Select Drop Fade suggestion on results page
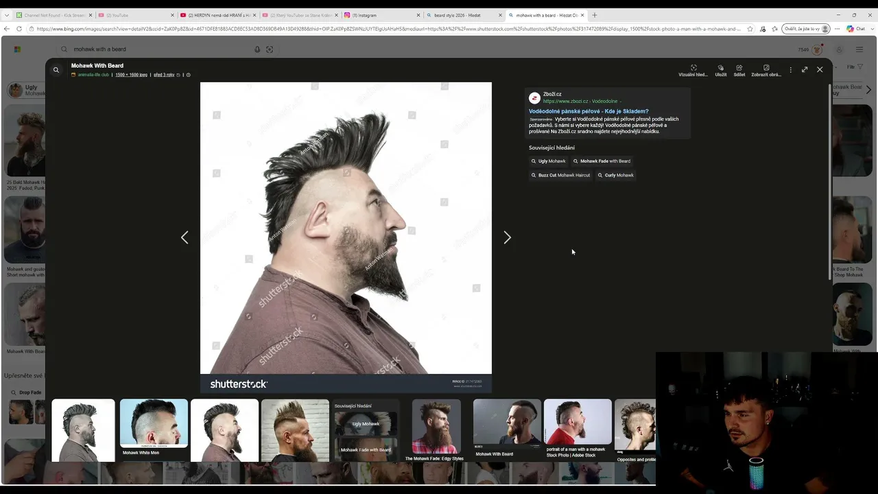 click(x=26, y=392)
